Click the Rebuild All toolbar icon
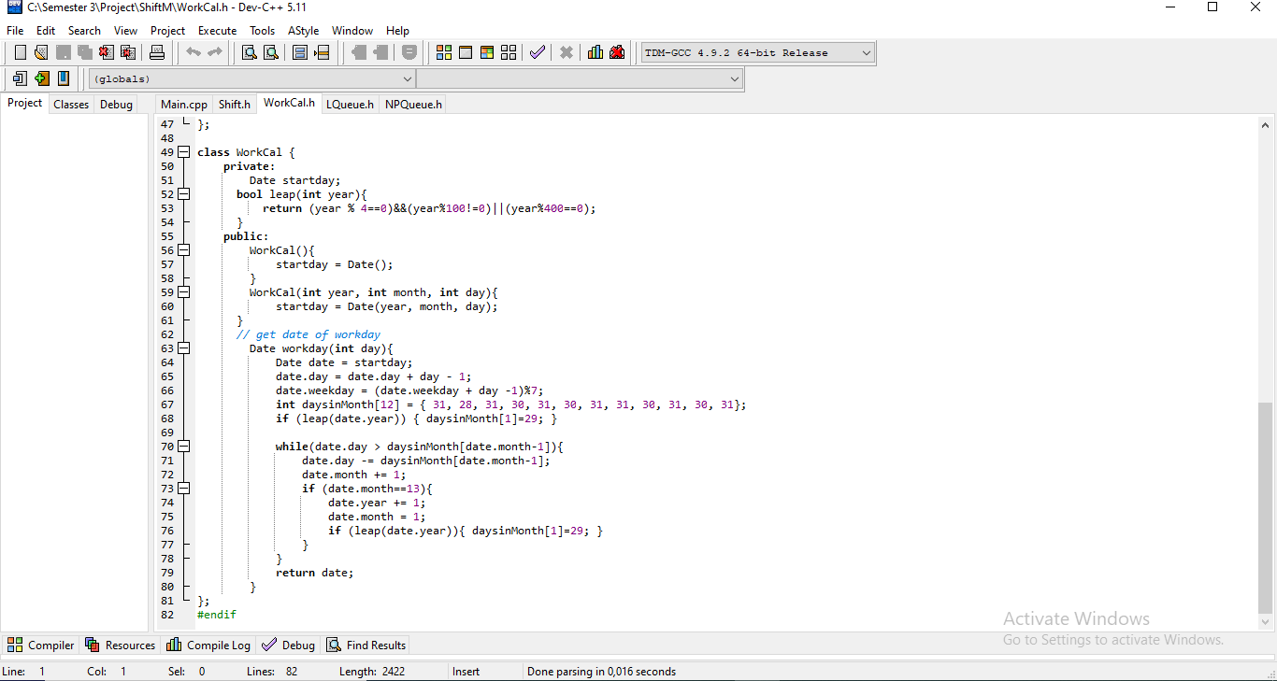Screen dimensions: 1277x681 pyautogui.click(x=509, y=52)
